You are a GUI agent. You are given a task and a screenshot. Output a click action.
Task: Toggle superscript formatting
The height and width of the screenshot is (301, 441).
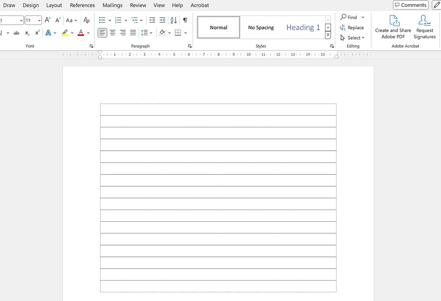[x=37, y=33]
